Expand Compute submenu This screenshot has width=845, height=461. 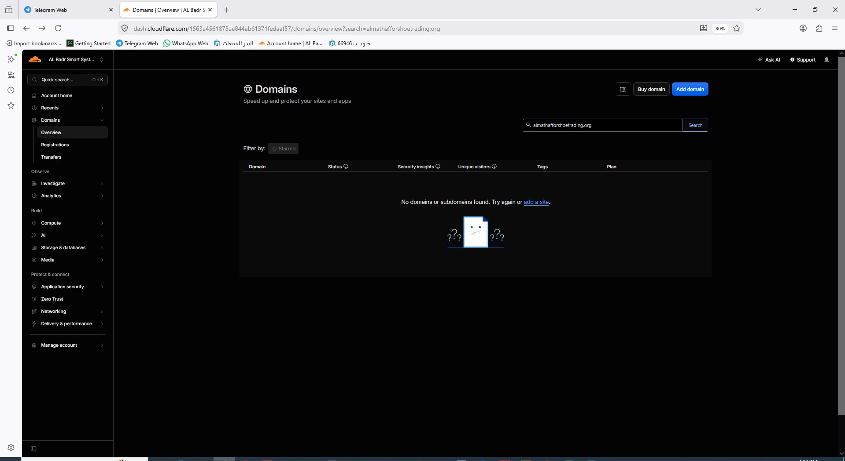(x=68, y=223)
